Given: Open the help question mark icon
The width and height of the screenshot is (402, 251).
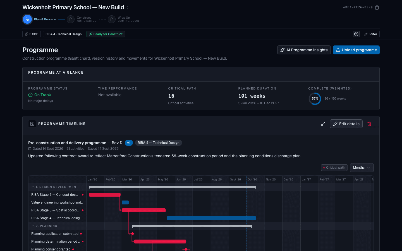Looking at the screenshot, I should pos(356,34).
